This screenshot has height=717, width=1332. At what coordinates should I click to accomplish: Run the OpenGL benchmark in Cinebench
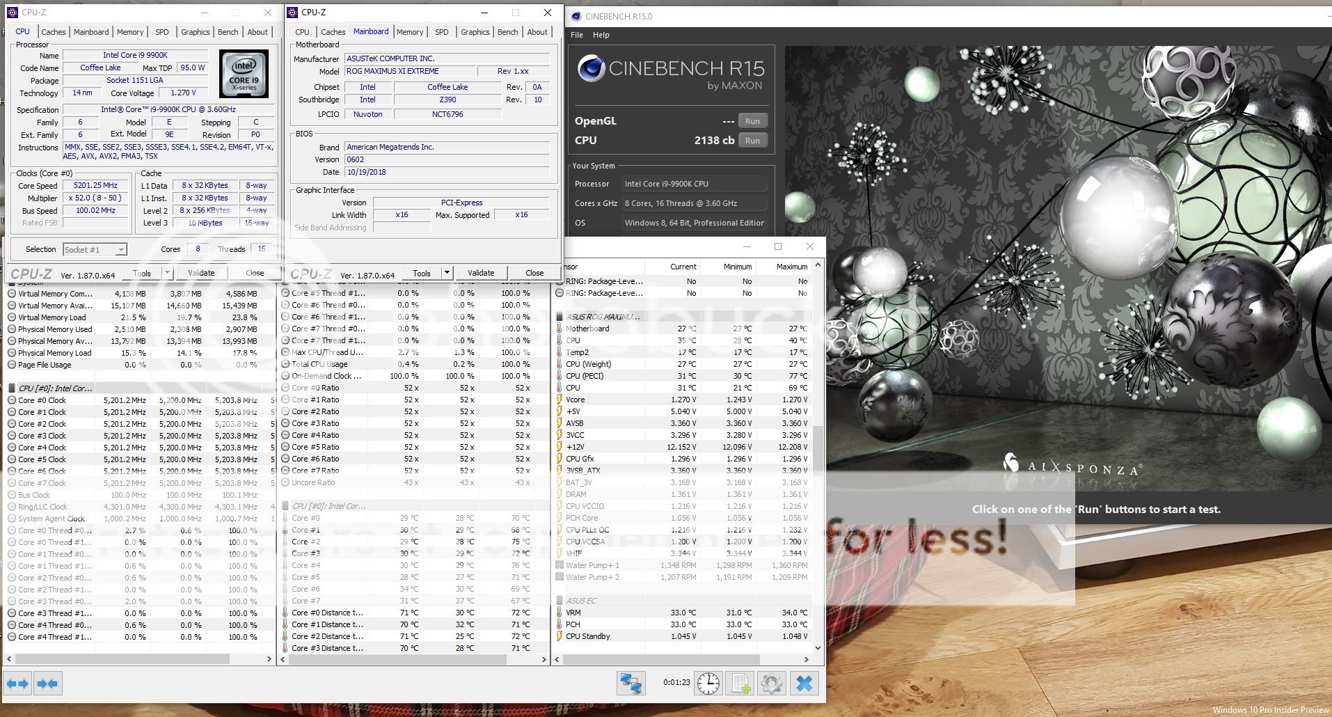752,121
